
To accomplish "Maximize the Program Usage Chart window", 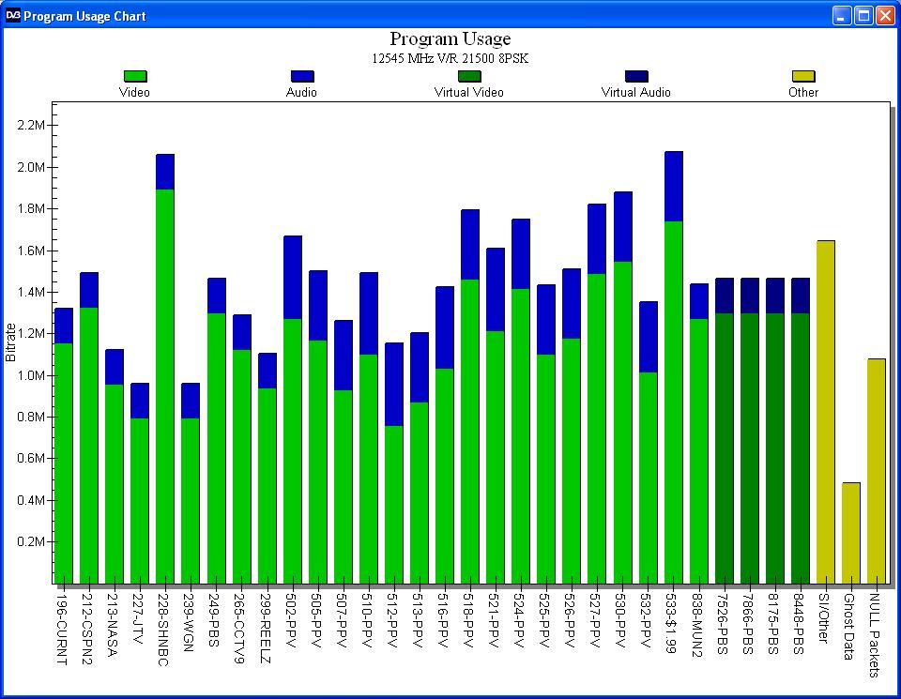I will 863,16.
